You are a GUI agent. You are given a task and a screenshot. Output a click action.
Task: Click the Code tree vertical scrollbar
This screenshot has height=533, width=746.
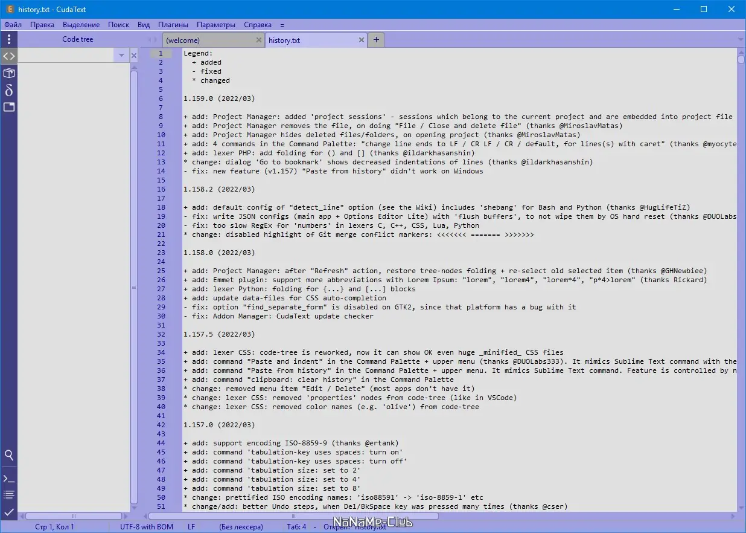(135, 287)
